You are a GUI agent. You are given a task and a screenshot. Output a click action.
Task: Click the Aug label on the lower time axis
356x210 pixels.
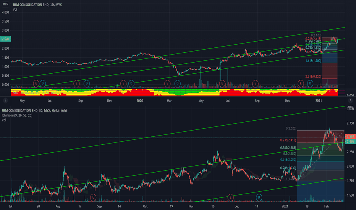pos(58,206)
